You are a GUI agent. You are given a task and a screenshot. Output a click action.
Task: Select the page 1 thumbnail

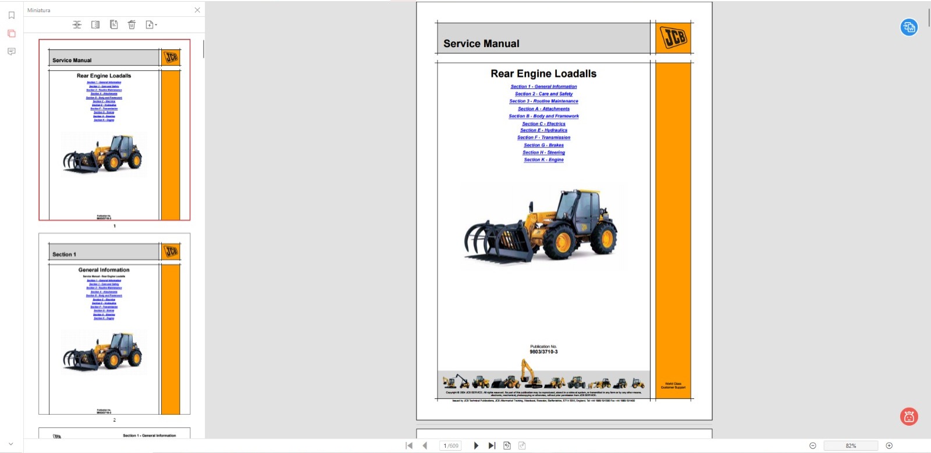pyautogui.click(x=115, y=130)
